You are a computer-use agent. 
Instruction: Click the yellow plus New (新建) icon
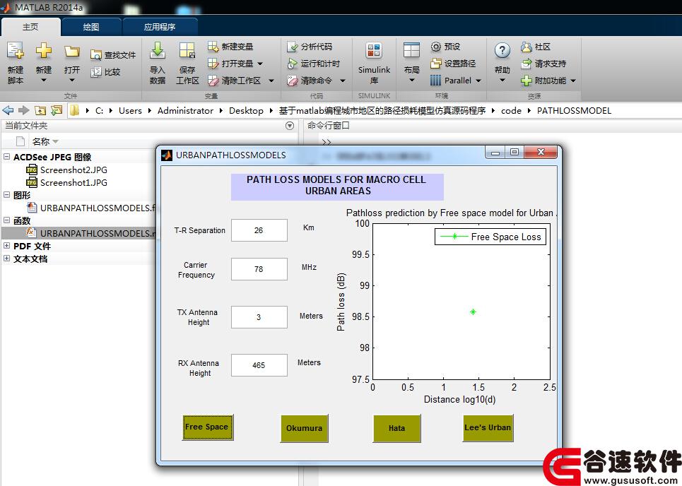point(44,51)
